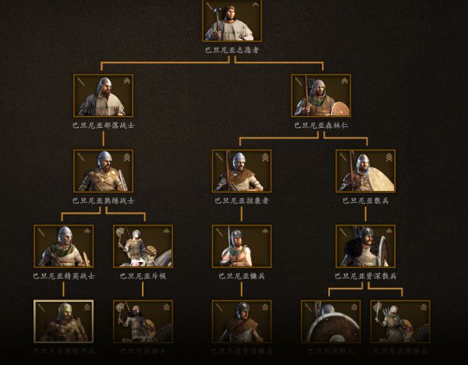Click the triple-chevron tier icon on 巴旦尼亚熟练战士
This screenshot has height=365, width=468.
[x=127, y=158]
